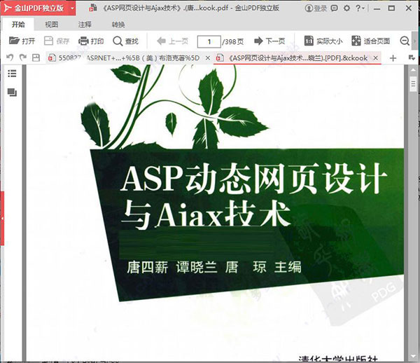The image size is (420, 363).
Task: Click the vertical scrollbar thumb
Action: [x=413, y=84]
